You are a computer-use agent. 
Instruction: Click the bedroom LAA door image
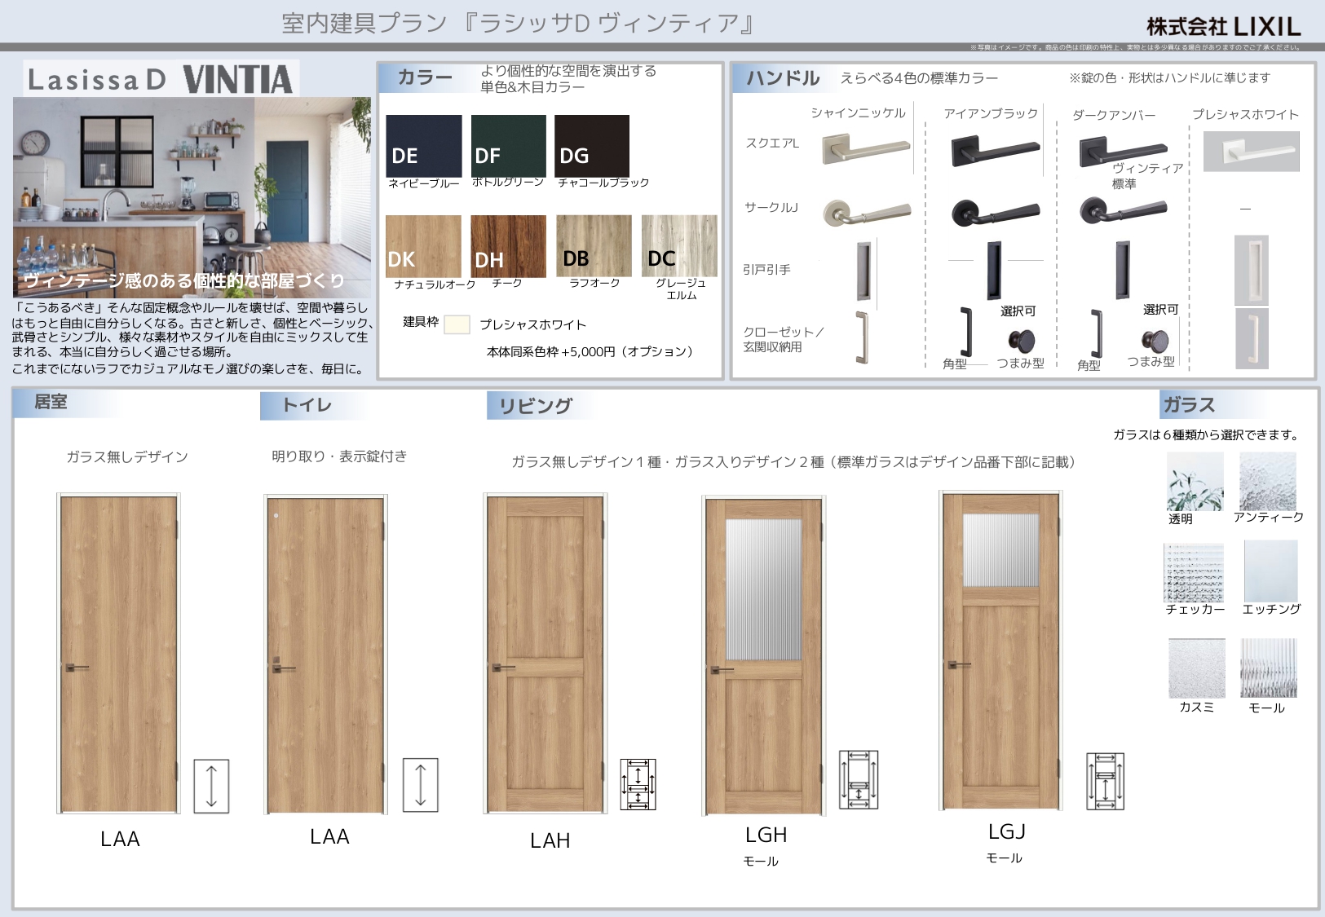tap(119, 654)
